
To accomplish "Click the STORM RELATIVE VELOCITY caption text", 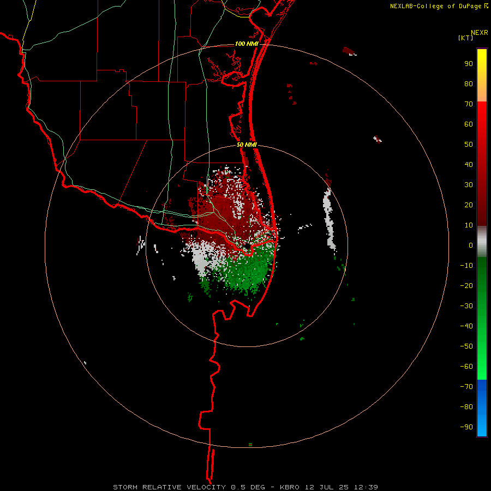I will 169,487.
